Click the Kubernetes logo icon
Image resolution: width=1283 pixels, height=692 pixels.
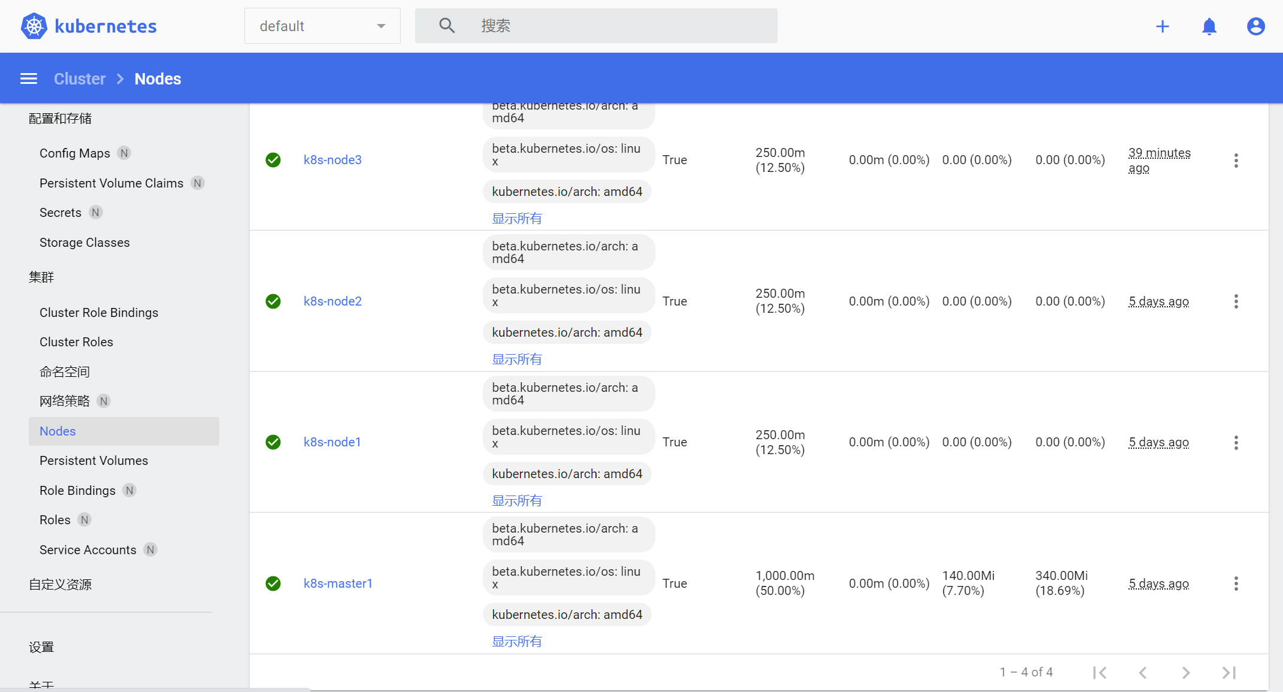pos(34,26)
